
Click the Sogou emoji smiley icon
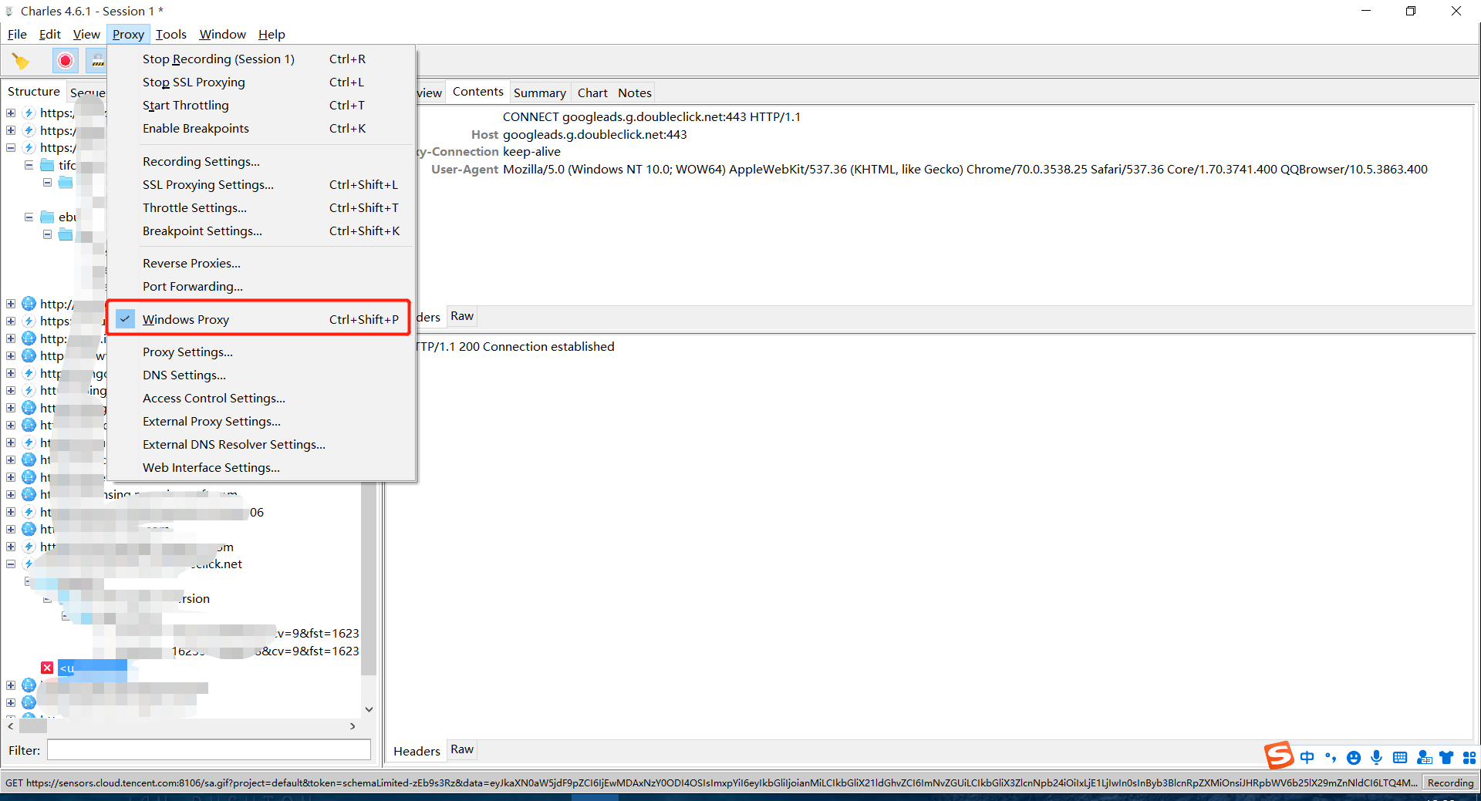1354,758
